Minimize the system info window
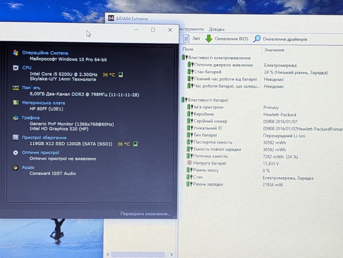This screenshot has height=258, width=343. [136, 30]
